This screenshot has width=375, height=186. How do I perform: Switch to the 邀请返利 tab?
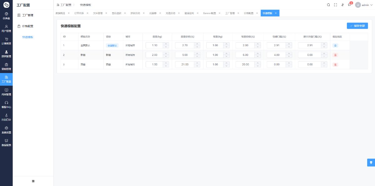point(189,13)
